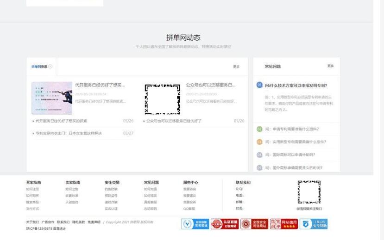Screen dimensions: 384x240
Task: Open the ID card news thumbnail
Action: coord(52,98)
